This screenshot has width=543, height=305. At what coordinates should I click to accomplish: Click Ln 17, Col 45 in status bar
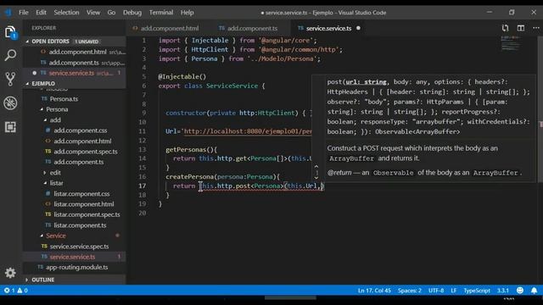tap(374, 290)
